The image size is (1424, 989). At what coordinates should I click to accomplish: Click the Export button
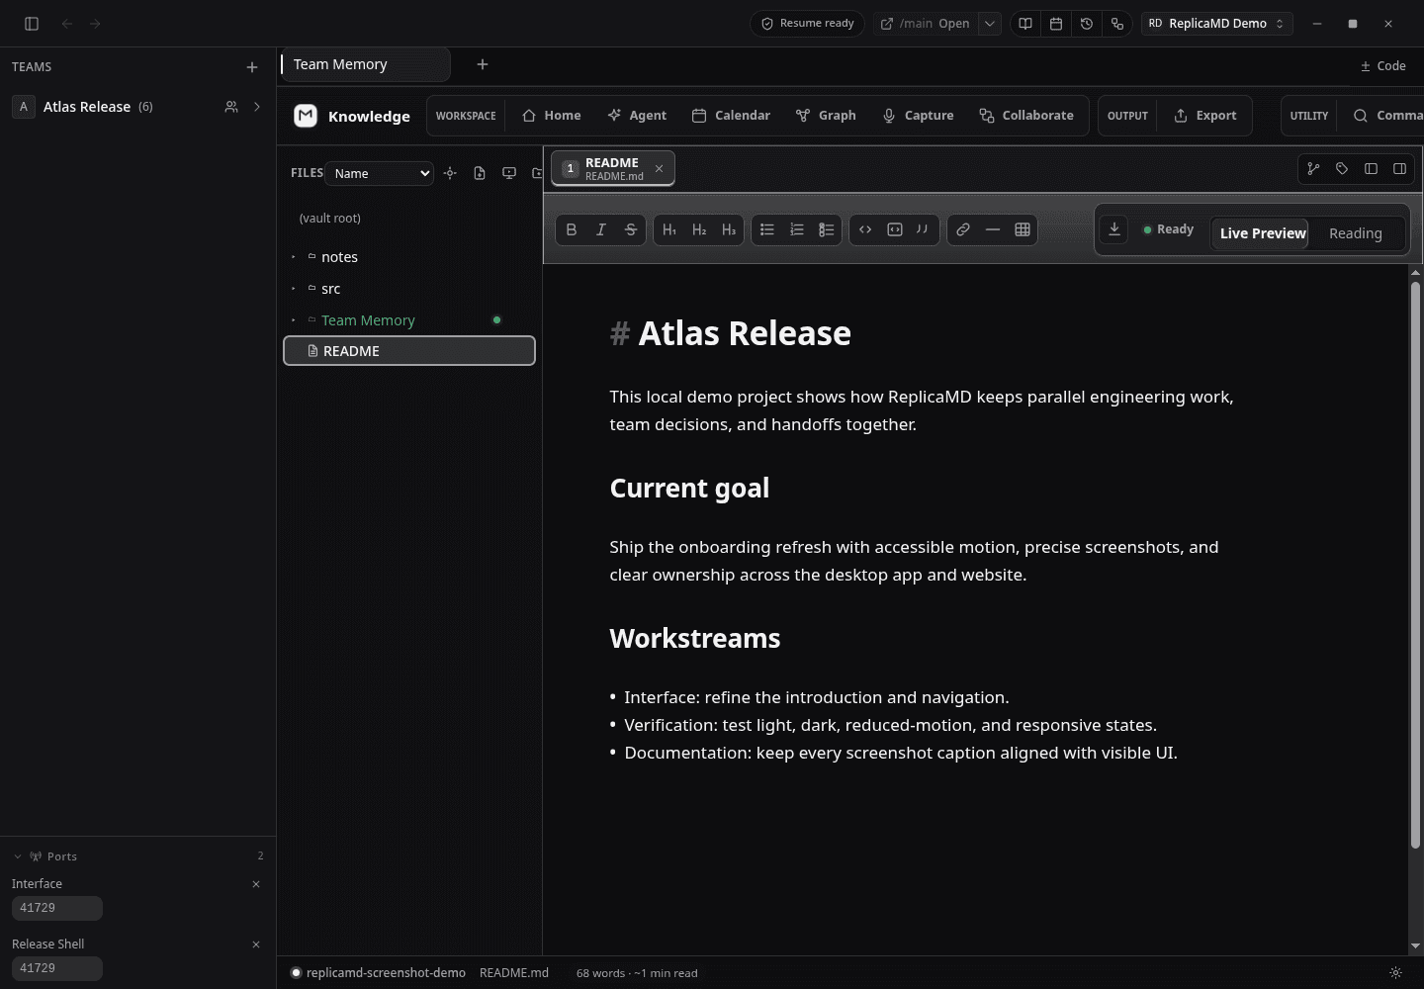[x=1205, y=116]
